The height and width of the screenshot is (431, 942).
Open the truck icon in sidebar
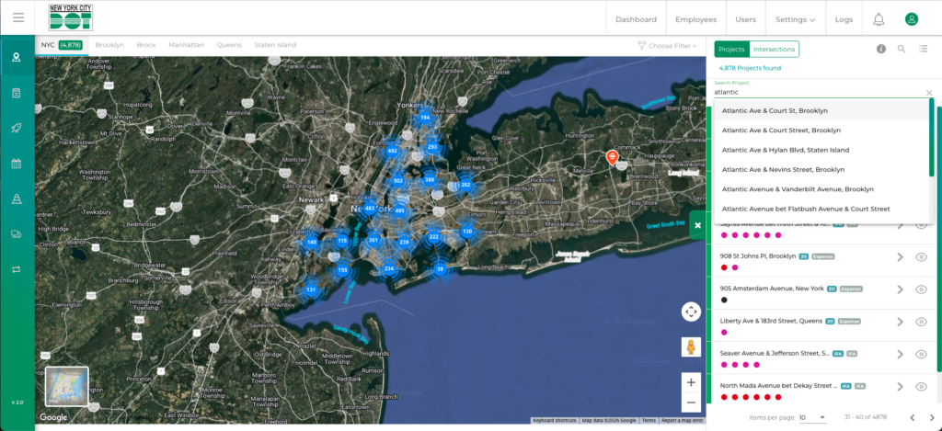coord(17,234)
